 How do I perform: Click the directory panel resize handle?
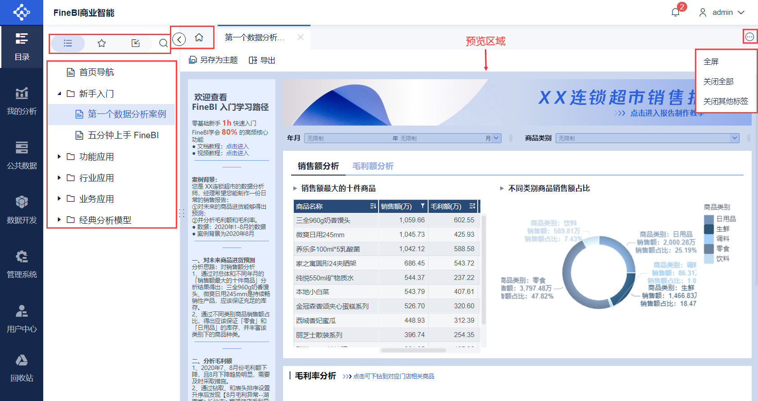(x=182, y=213)
